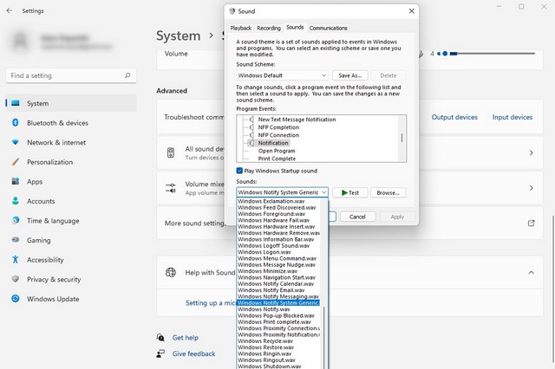Switch to the Communications tab
This screenshot has width=555, height=369.
point(328,28)
